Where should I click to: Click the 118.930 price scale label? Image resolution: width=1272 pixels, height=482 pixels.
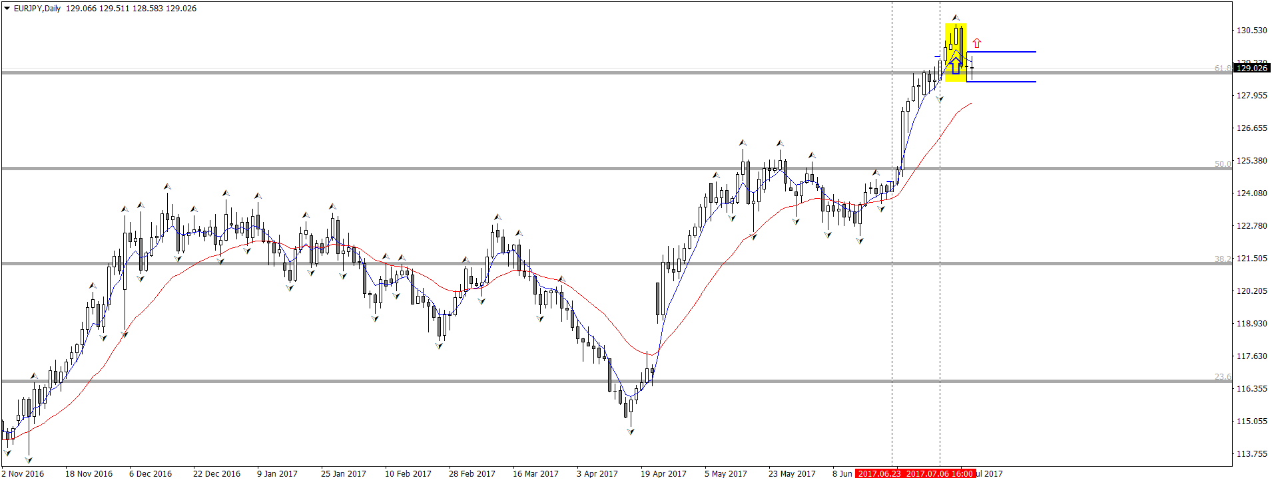click(1251, 324)
